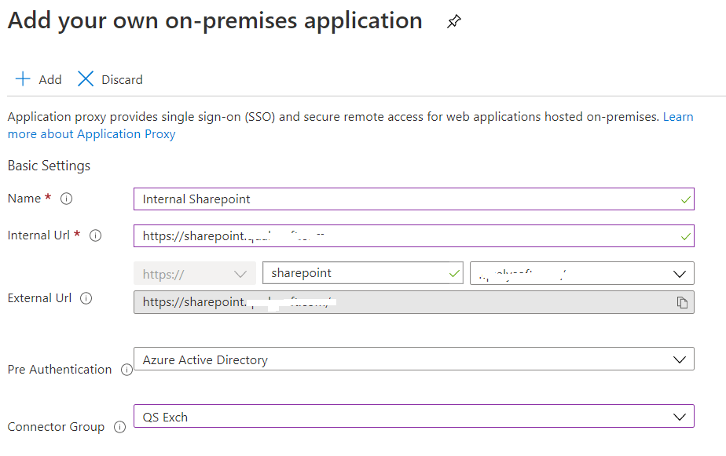Click the sharepoint subdomain text box
The width and height of the screenshot is (726, 456).
click(x=354, y=273)
